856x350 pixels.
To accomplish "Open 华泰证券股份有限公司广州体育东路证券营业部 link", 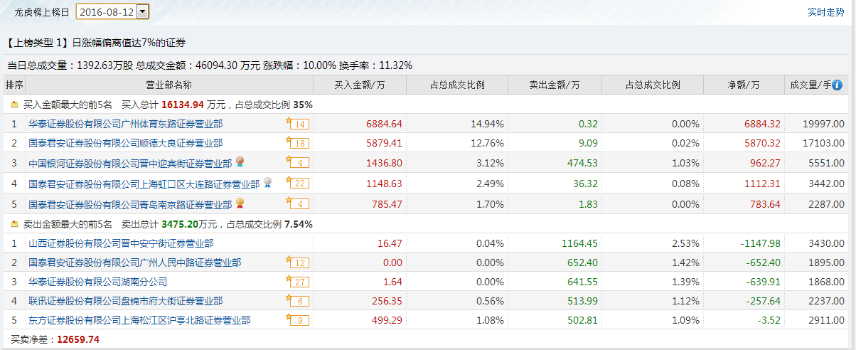I will [x=125, y=124].
